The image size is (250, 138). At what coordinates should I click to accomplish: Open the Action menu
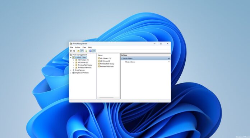coord(78,47)
